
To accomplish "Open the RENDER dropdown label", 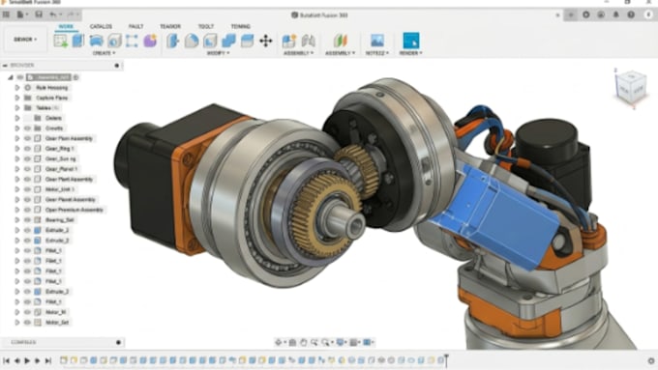I will tap(411, 53).
